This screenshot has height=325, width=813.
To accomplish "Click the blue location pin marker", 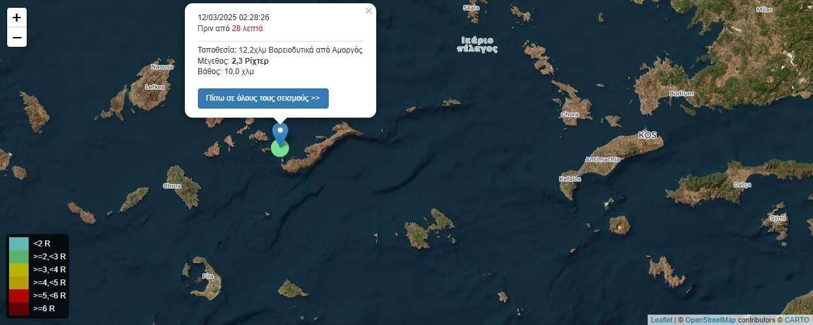I will (280, 134).
